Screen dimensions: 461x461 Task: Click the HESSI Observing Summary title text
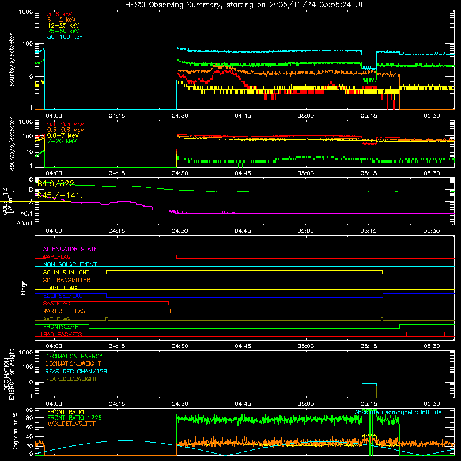click(244, 5)
